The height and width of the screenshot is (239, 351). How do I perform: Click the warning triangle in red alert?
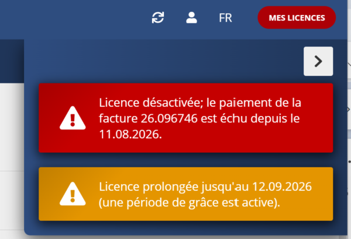[x=73, y=118]
